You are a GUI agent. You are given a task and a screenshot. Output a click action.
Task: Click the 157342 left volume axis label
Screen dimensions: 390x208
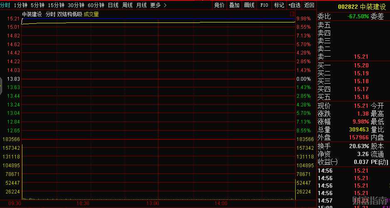click(x=11, y=148)
